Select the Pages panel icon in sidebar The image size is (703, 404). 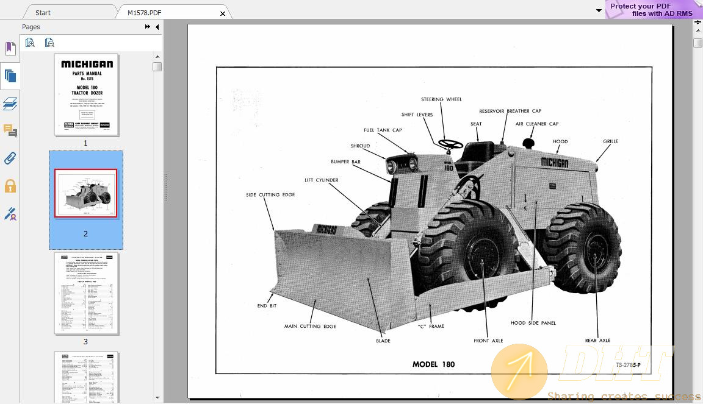(10, 76)
